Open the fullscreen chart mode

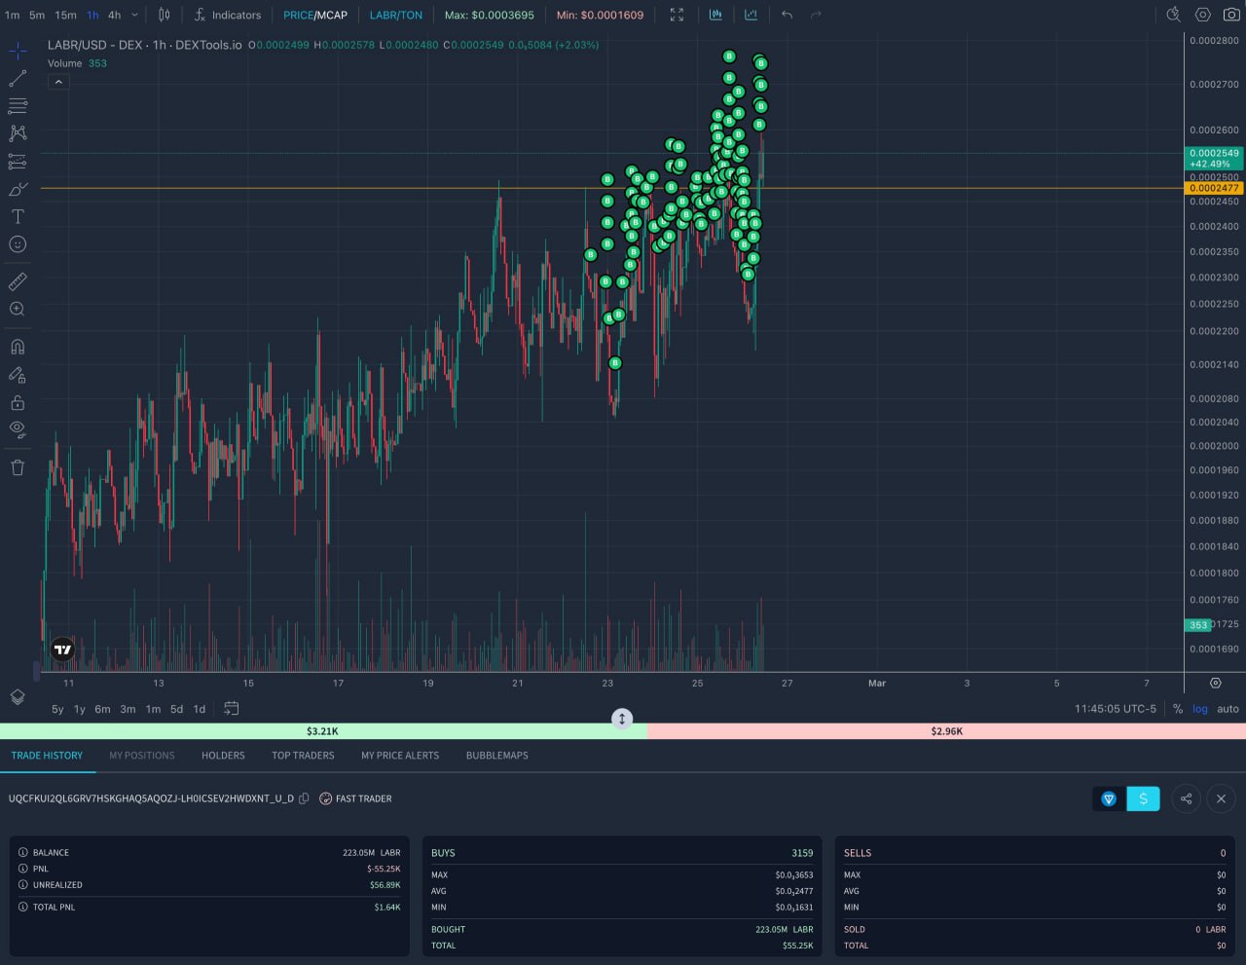pos(677,15)
